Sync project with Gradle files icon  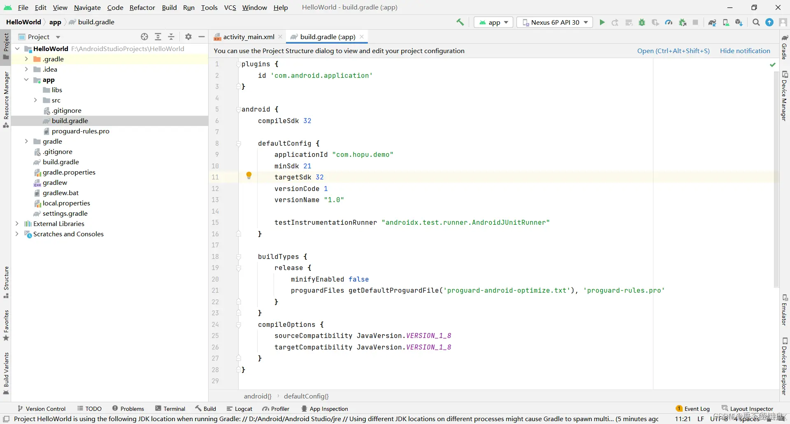712,22
